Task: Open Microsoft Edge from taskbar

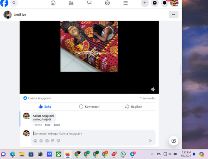Action: click(x=12, y=154)
